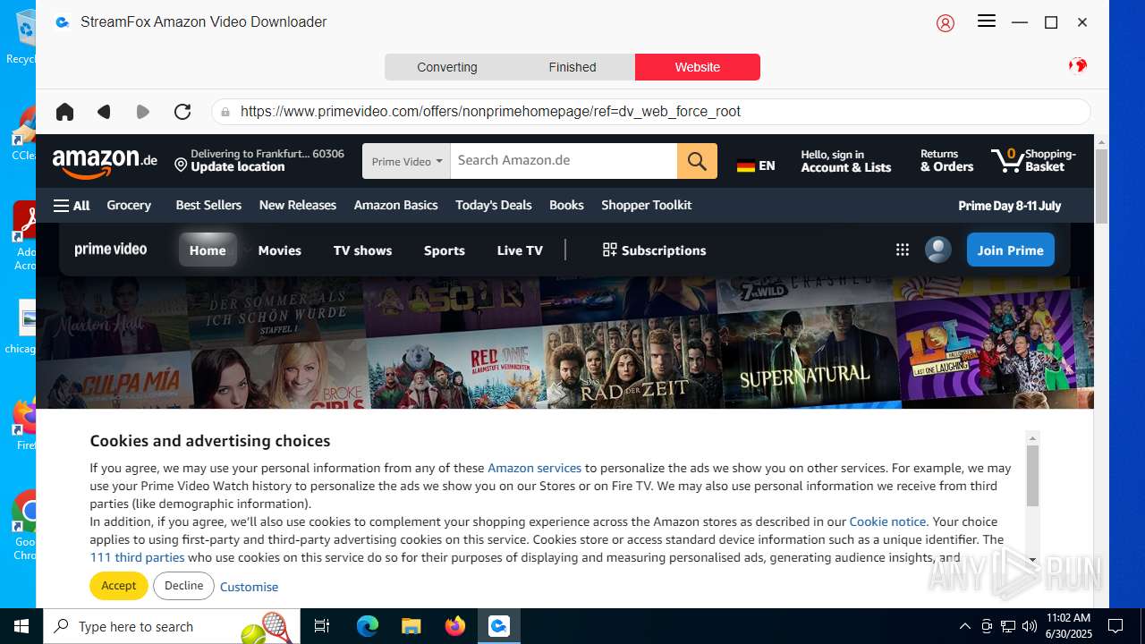This screenshot has width=1145, height=644.
Task: Click the Join Prime button
Action: coord(1011,250)
